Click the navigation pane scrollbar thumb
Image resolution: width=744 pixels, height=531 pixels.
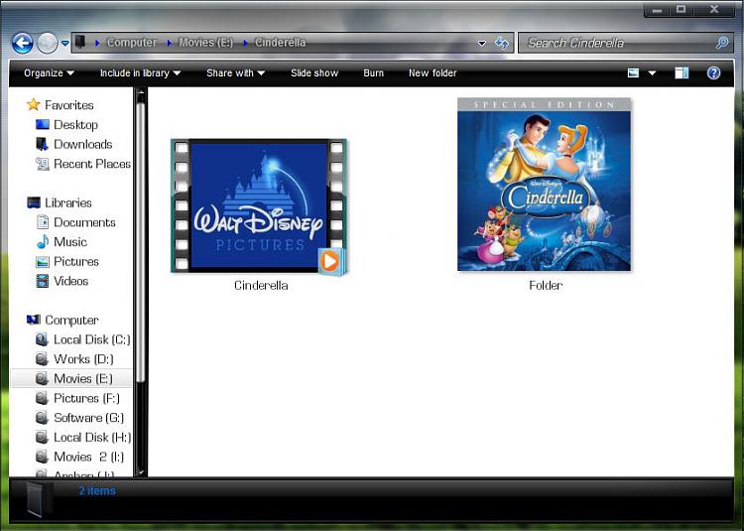point(141,242)
